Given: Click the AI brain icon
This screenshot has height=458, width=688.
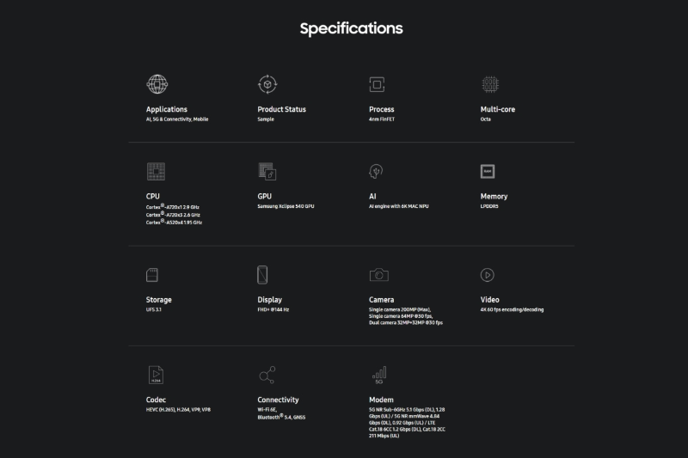Looking at the screenshot, I should coord(376,171).
